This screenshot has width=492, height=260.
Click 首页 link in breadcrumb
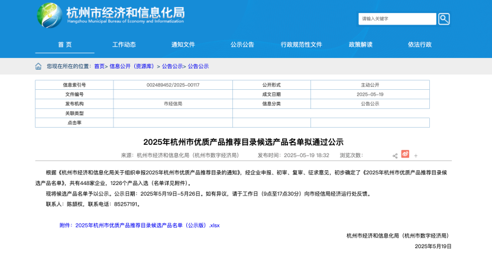[99, 66]
